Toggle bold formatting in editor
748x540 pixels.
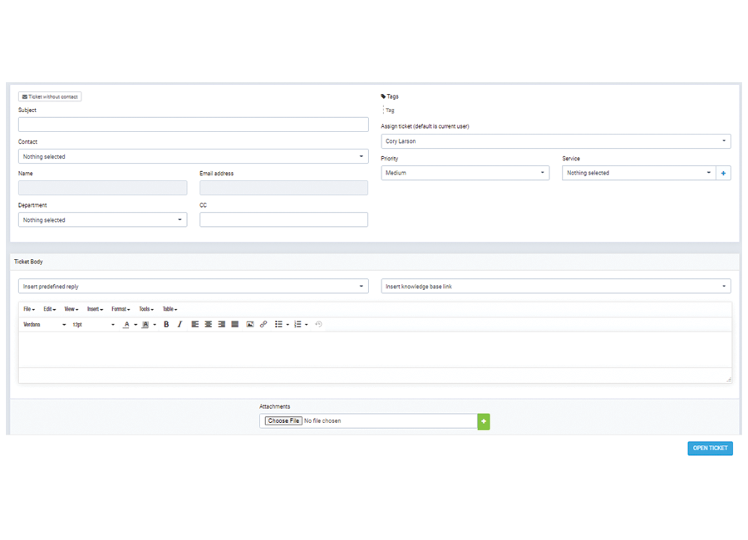166,325
